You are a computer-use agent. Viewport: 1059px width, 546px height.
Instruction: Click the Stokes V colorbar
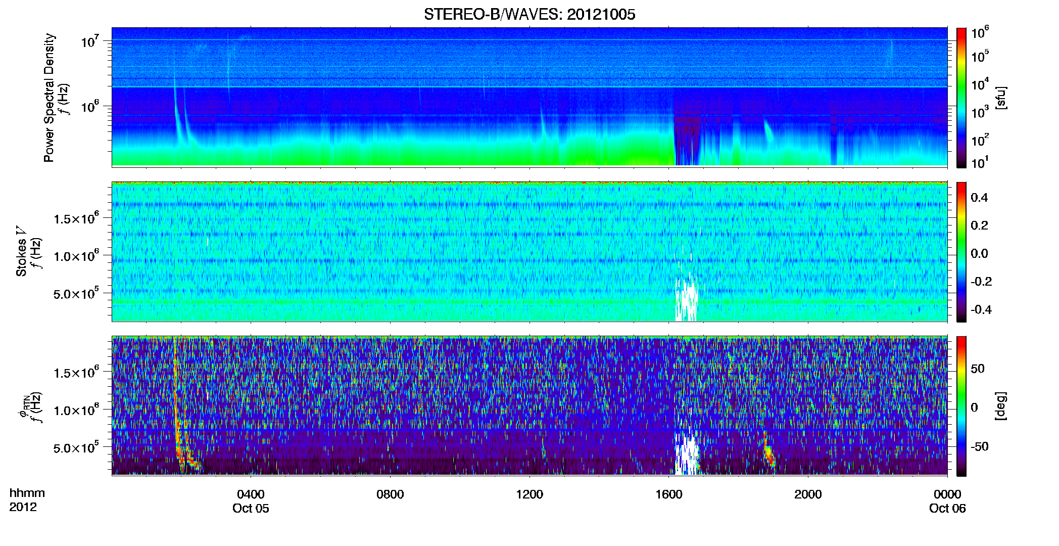[961, 252]
